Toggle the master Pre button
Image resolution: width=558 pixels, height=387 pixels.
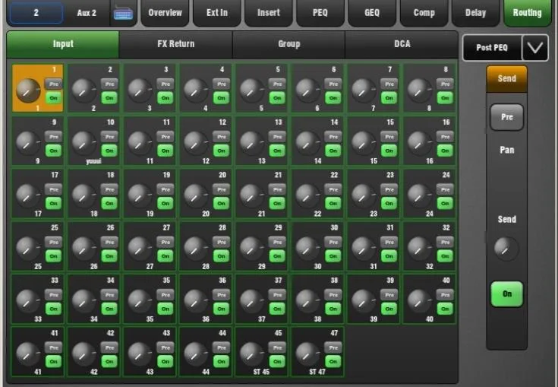pos(507,117)
